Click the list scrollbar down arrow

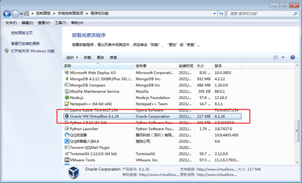click(x=297, y=162)
